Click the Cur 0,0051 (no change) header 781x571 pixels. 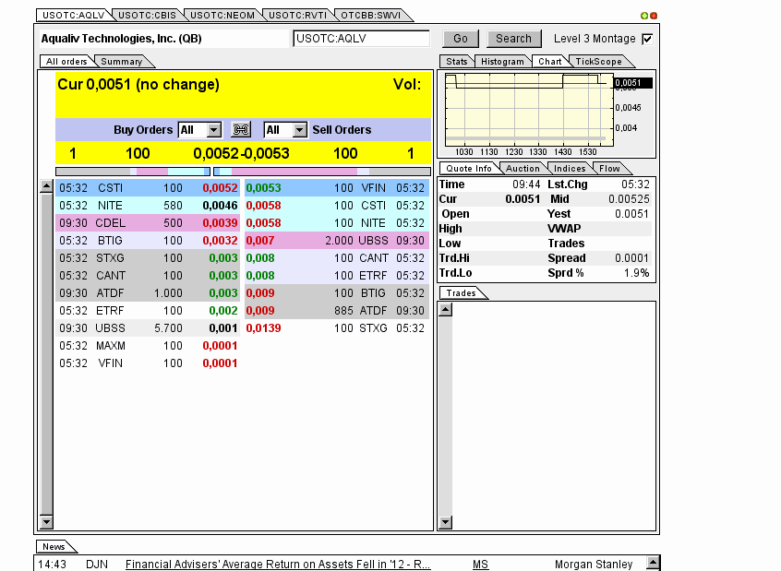[x=138, y=85]
